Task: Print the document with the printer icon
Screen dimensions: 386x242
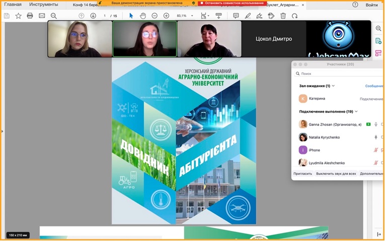Action: point(30,16)
